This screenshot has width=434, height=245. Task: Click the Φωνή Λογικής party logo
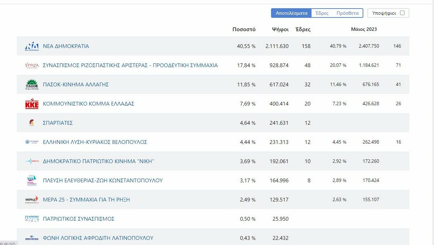pyautogui.click(x=32, y=238)
